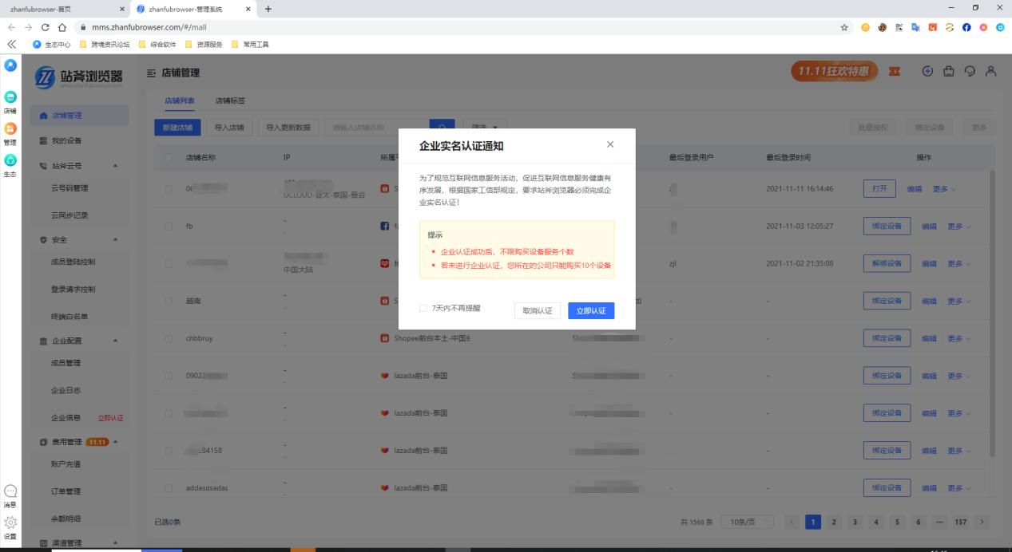Viewport: 1012px width, 552px height.
Task: Click the coupon ticket icon in header
Action: tap(896, 72)
